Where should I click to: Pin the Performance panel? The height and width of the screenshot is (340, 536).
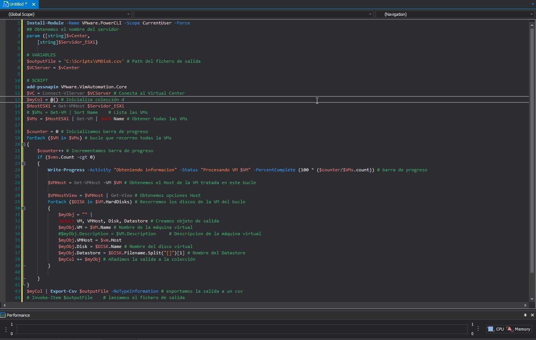(x=525, y=315)
